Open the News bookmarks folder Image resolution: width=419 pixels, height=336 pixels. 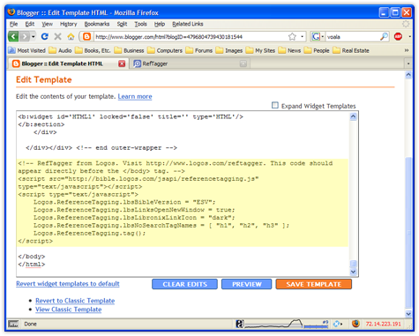289,50
